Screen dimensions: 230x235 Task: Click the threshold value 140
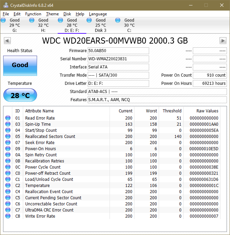pos(178,136)
